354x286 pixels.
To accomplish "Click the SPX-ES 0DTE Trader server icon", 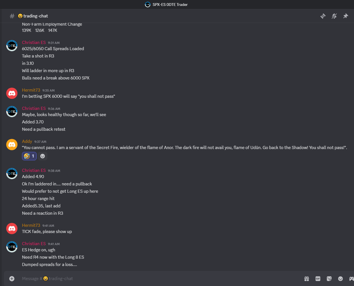I will pos(148,5).
